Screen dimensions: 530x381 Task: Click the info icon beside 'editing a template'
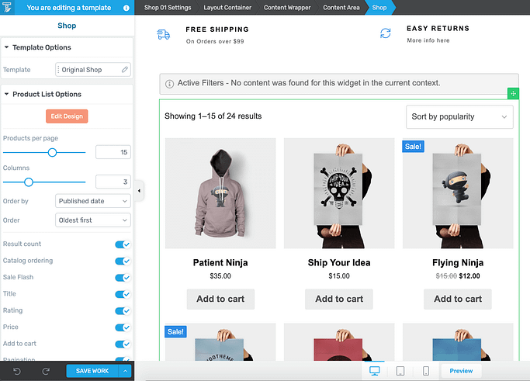pos(126,8)
